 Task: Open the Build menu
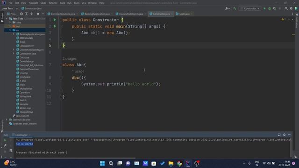tap(62, 3)
